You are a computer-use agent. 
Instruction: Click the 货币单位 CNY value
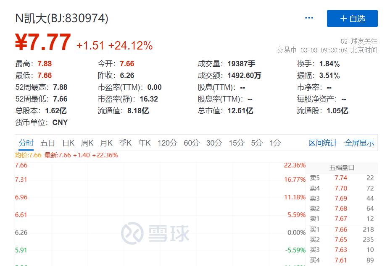coord(60,123)
